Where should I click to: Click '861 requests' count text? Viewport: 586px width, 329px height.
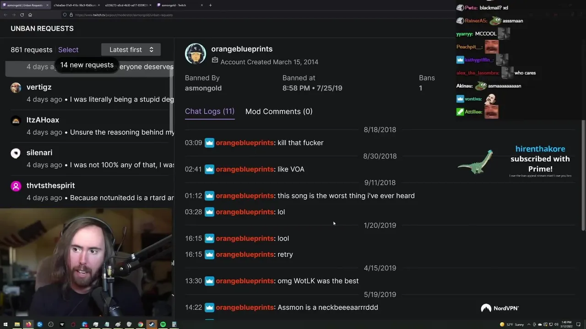point(32,50)
